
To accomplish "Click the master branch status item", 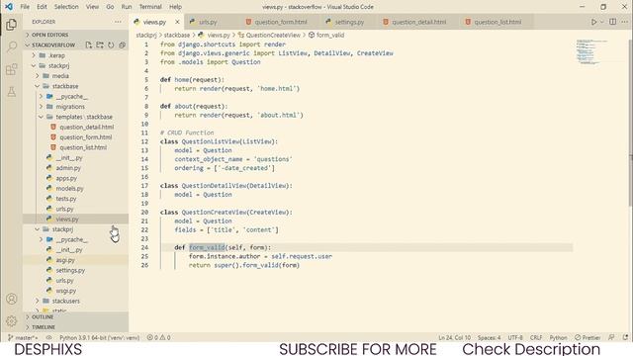I will 23,337.
